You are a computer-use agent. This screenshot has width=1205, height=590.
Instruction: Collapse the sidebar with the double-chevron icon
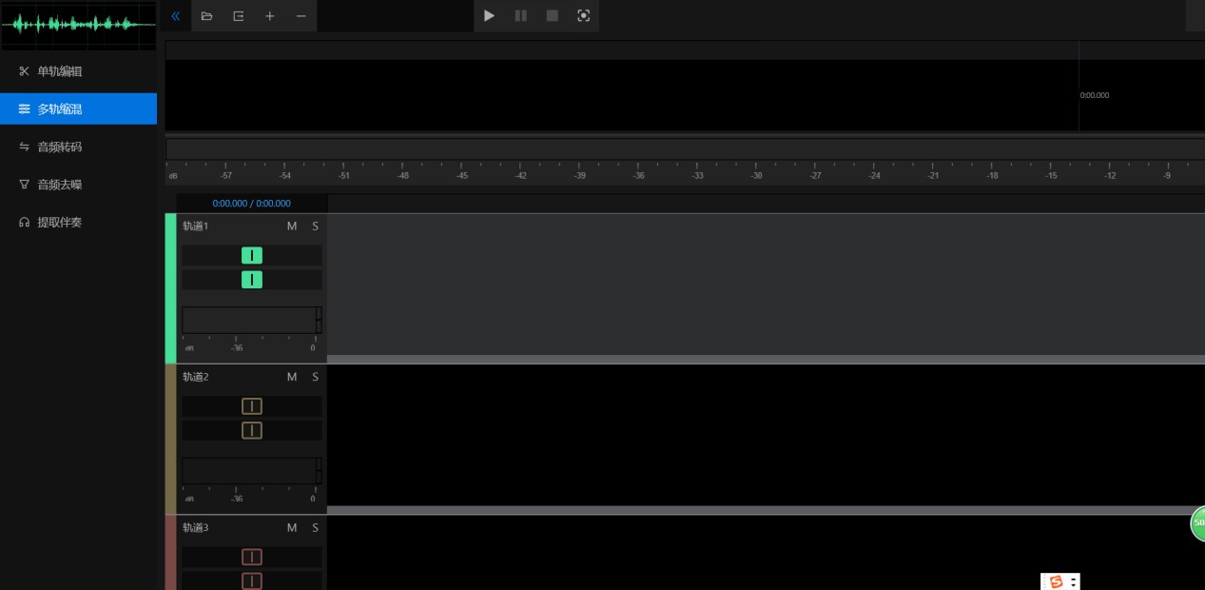coord(176,16)
